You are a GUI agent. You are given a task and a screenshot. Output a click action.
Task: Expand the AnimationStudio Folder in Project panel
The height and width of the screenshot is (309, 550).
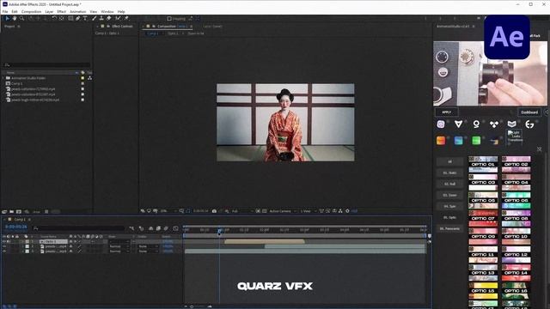(3, 78)
